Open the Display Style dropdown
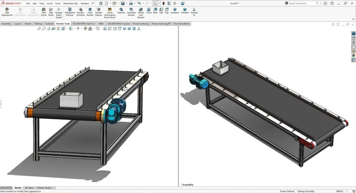The width and height of the screenshot is (356, 193). tap(74, 28)
